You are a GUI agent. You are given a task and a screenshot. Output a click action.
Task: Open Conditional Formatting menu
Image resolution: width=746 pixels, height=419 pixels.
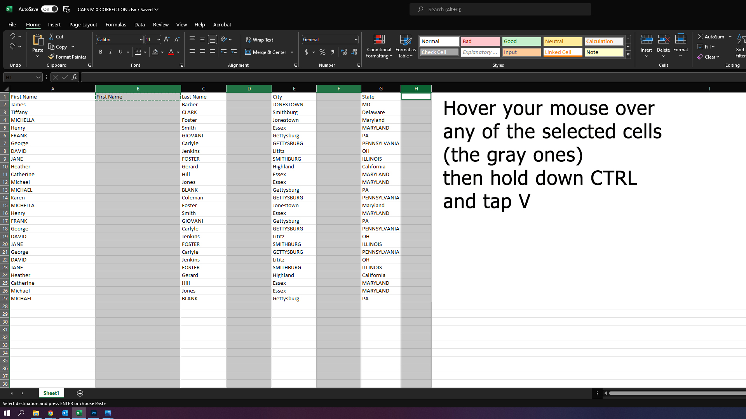tap(379, 47)
